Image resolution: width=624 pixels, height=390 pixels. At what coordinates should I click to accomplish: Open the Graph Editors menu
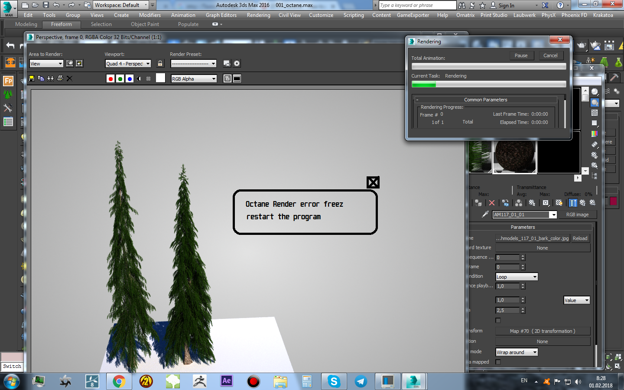221,15
